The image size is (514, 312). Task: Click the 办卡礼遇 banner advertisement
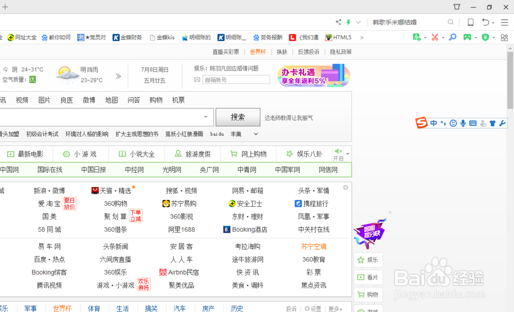point(314,76)
